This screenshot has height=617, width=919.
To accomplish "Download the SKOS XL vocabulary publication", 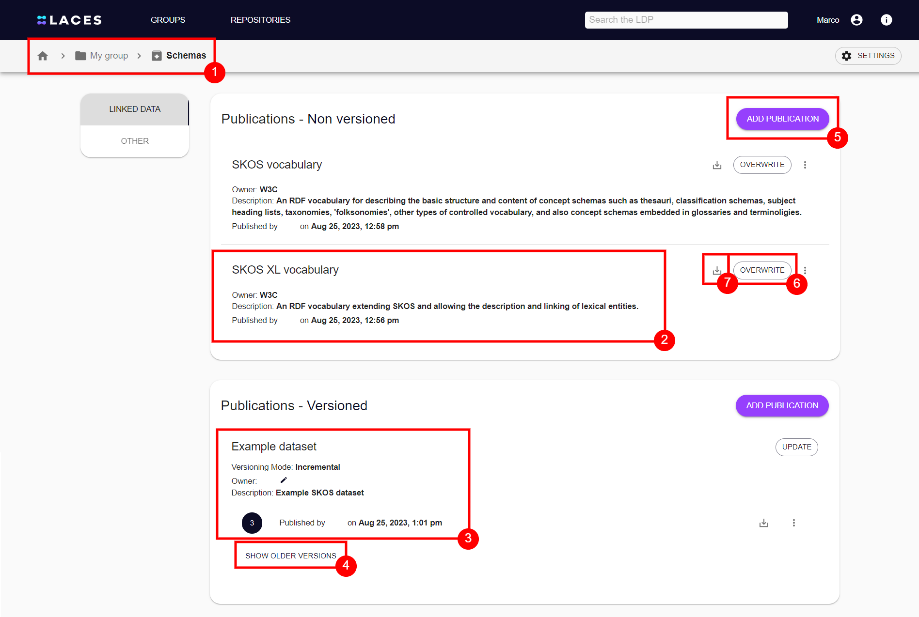I will tap(717, 270).
